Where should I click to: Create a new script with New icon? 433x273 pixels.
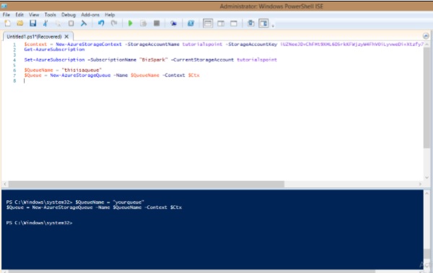[x=7, y=24]
